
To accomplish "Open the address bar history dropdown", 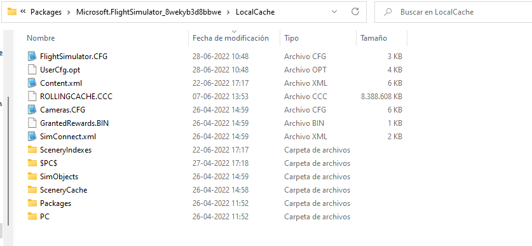I will 334,12.
